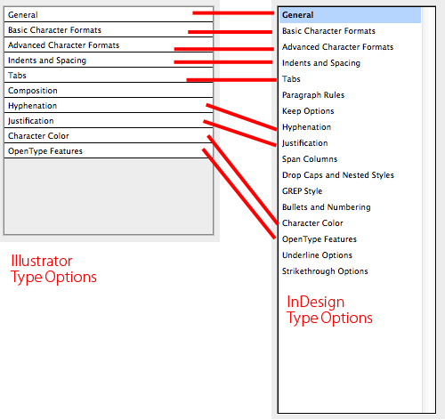Select Indents and Spacing in Illustrator list
This screenshot has height=420, width=445.
coord(109,60)
